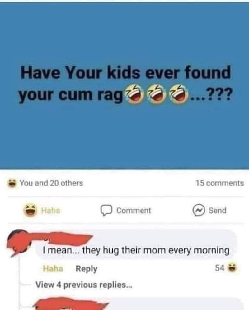Screen dimensions: 249x310
Task: Open the 15 comments list
Action: tap(220, 183)
